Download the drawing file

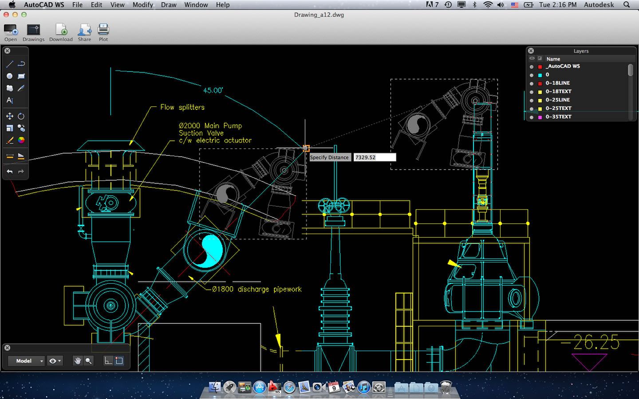click(61, 33)
